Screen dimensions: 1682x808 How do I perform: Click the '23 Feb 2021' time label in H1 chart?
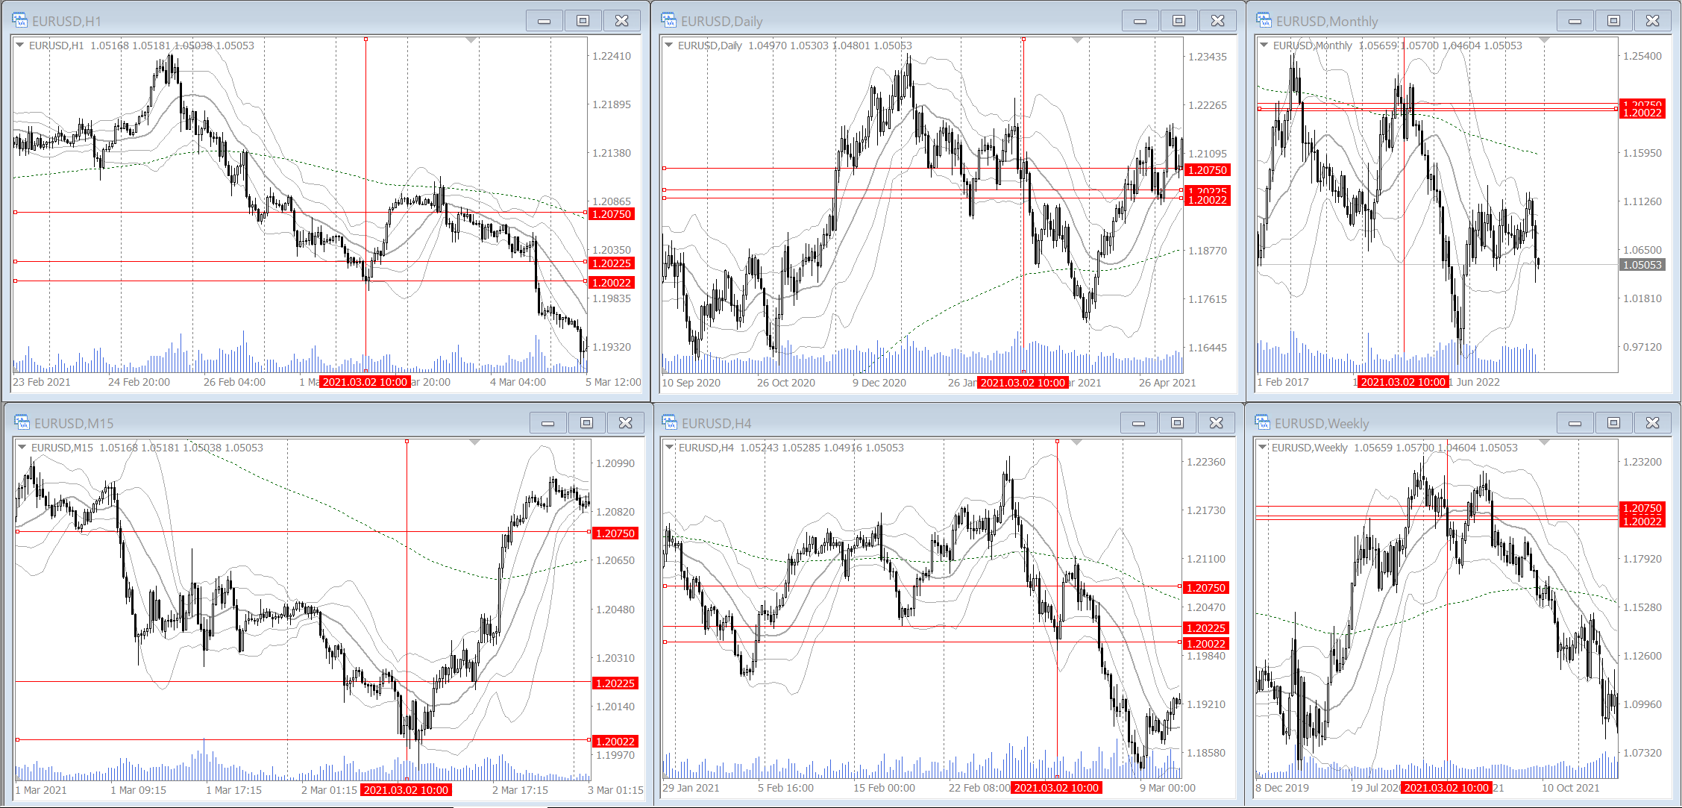[42, 382]
